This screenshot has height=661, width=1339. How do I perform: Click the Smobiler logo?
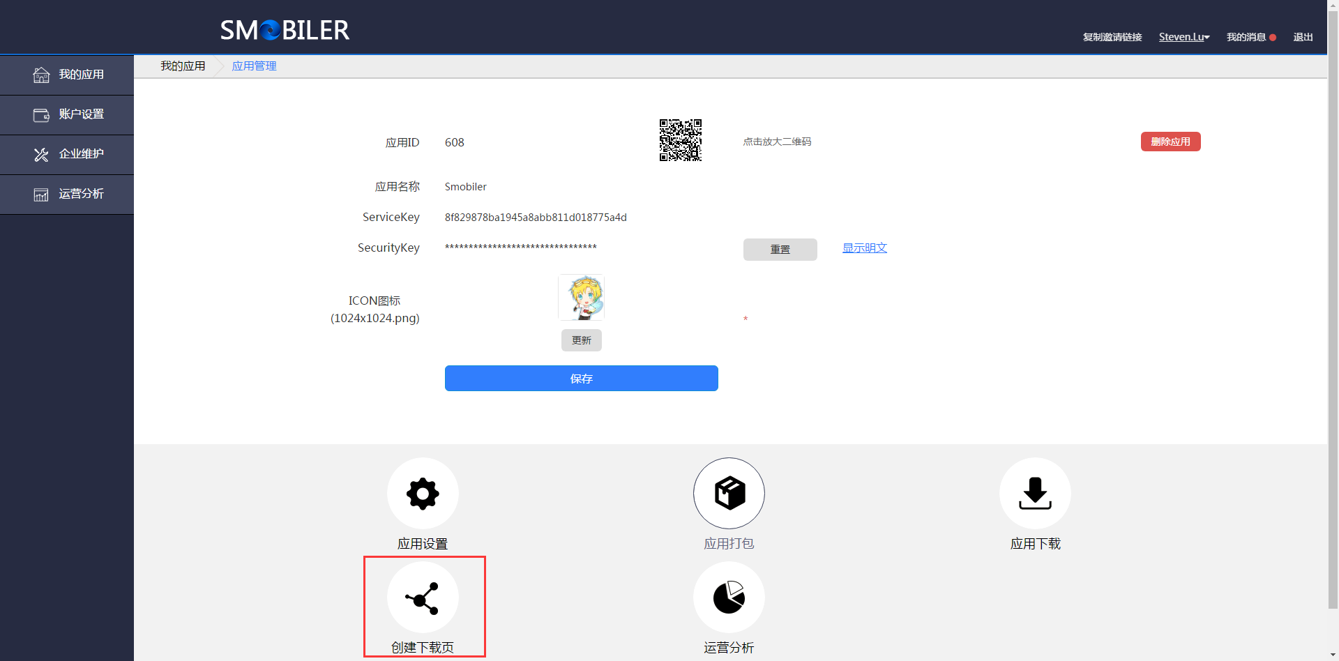285,30
